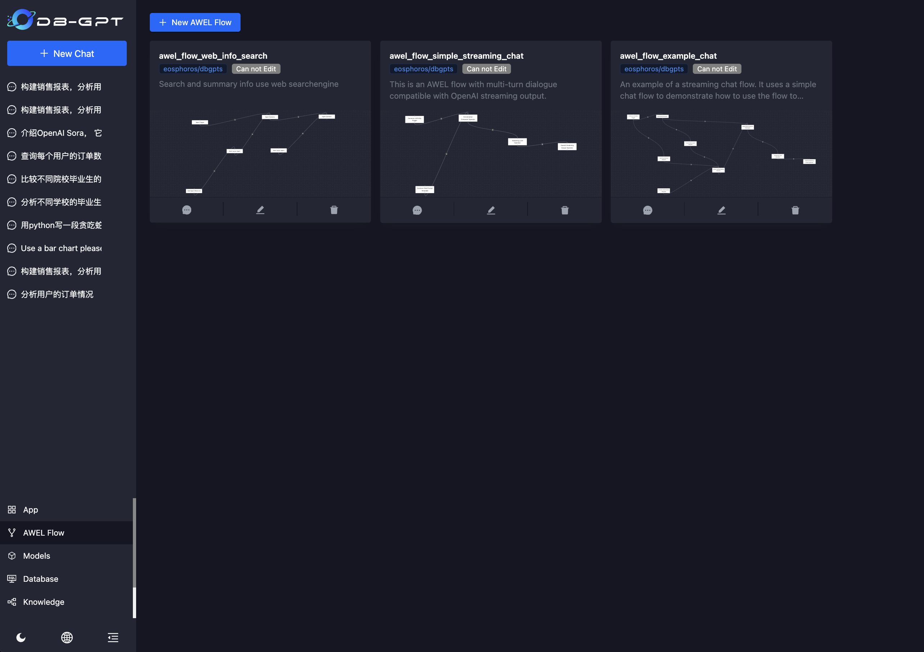Start a New Chat

tap(67, 53)
